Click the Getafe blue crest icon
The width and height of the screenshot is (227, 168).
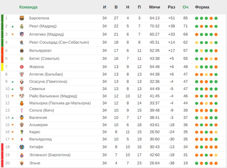tap(22, 147)
